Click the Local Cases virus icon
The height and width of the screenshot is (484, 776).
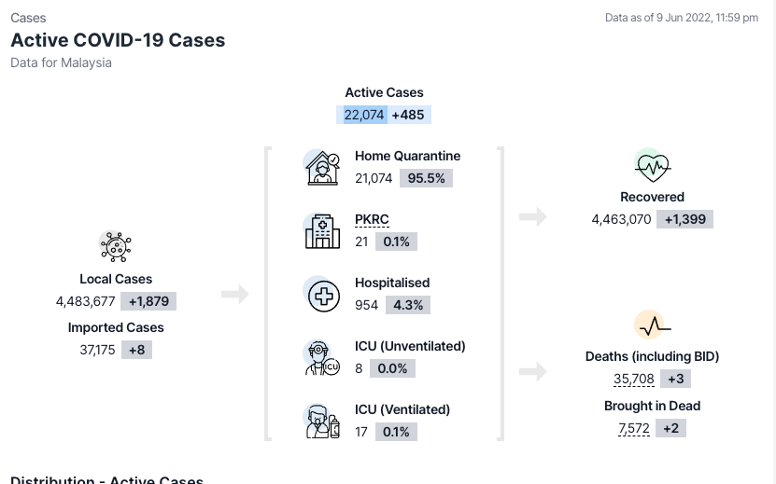pyautogui.click(x=116, y=247)
